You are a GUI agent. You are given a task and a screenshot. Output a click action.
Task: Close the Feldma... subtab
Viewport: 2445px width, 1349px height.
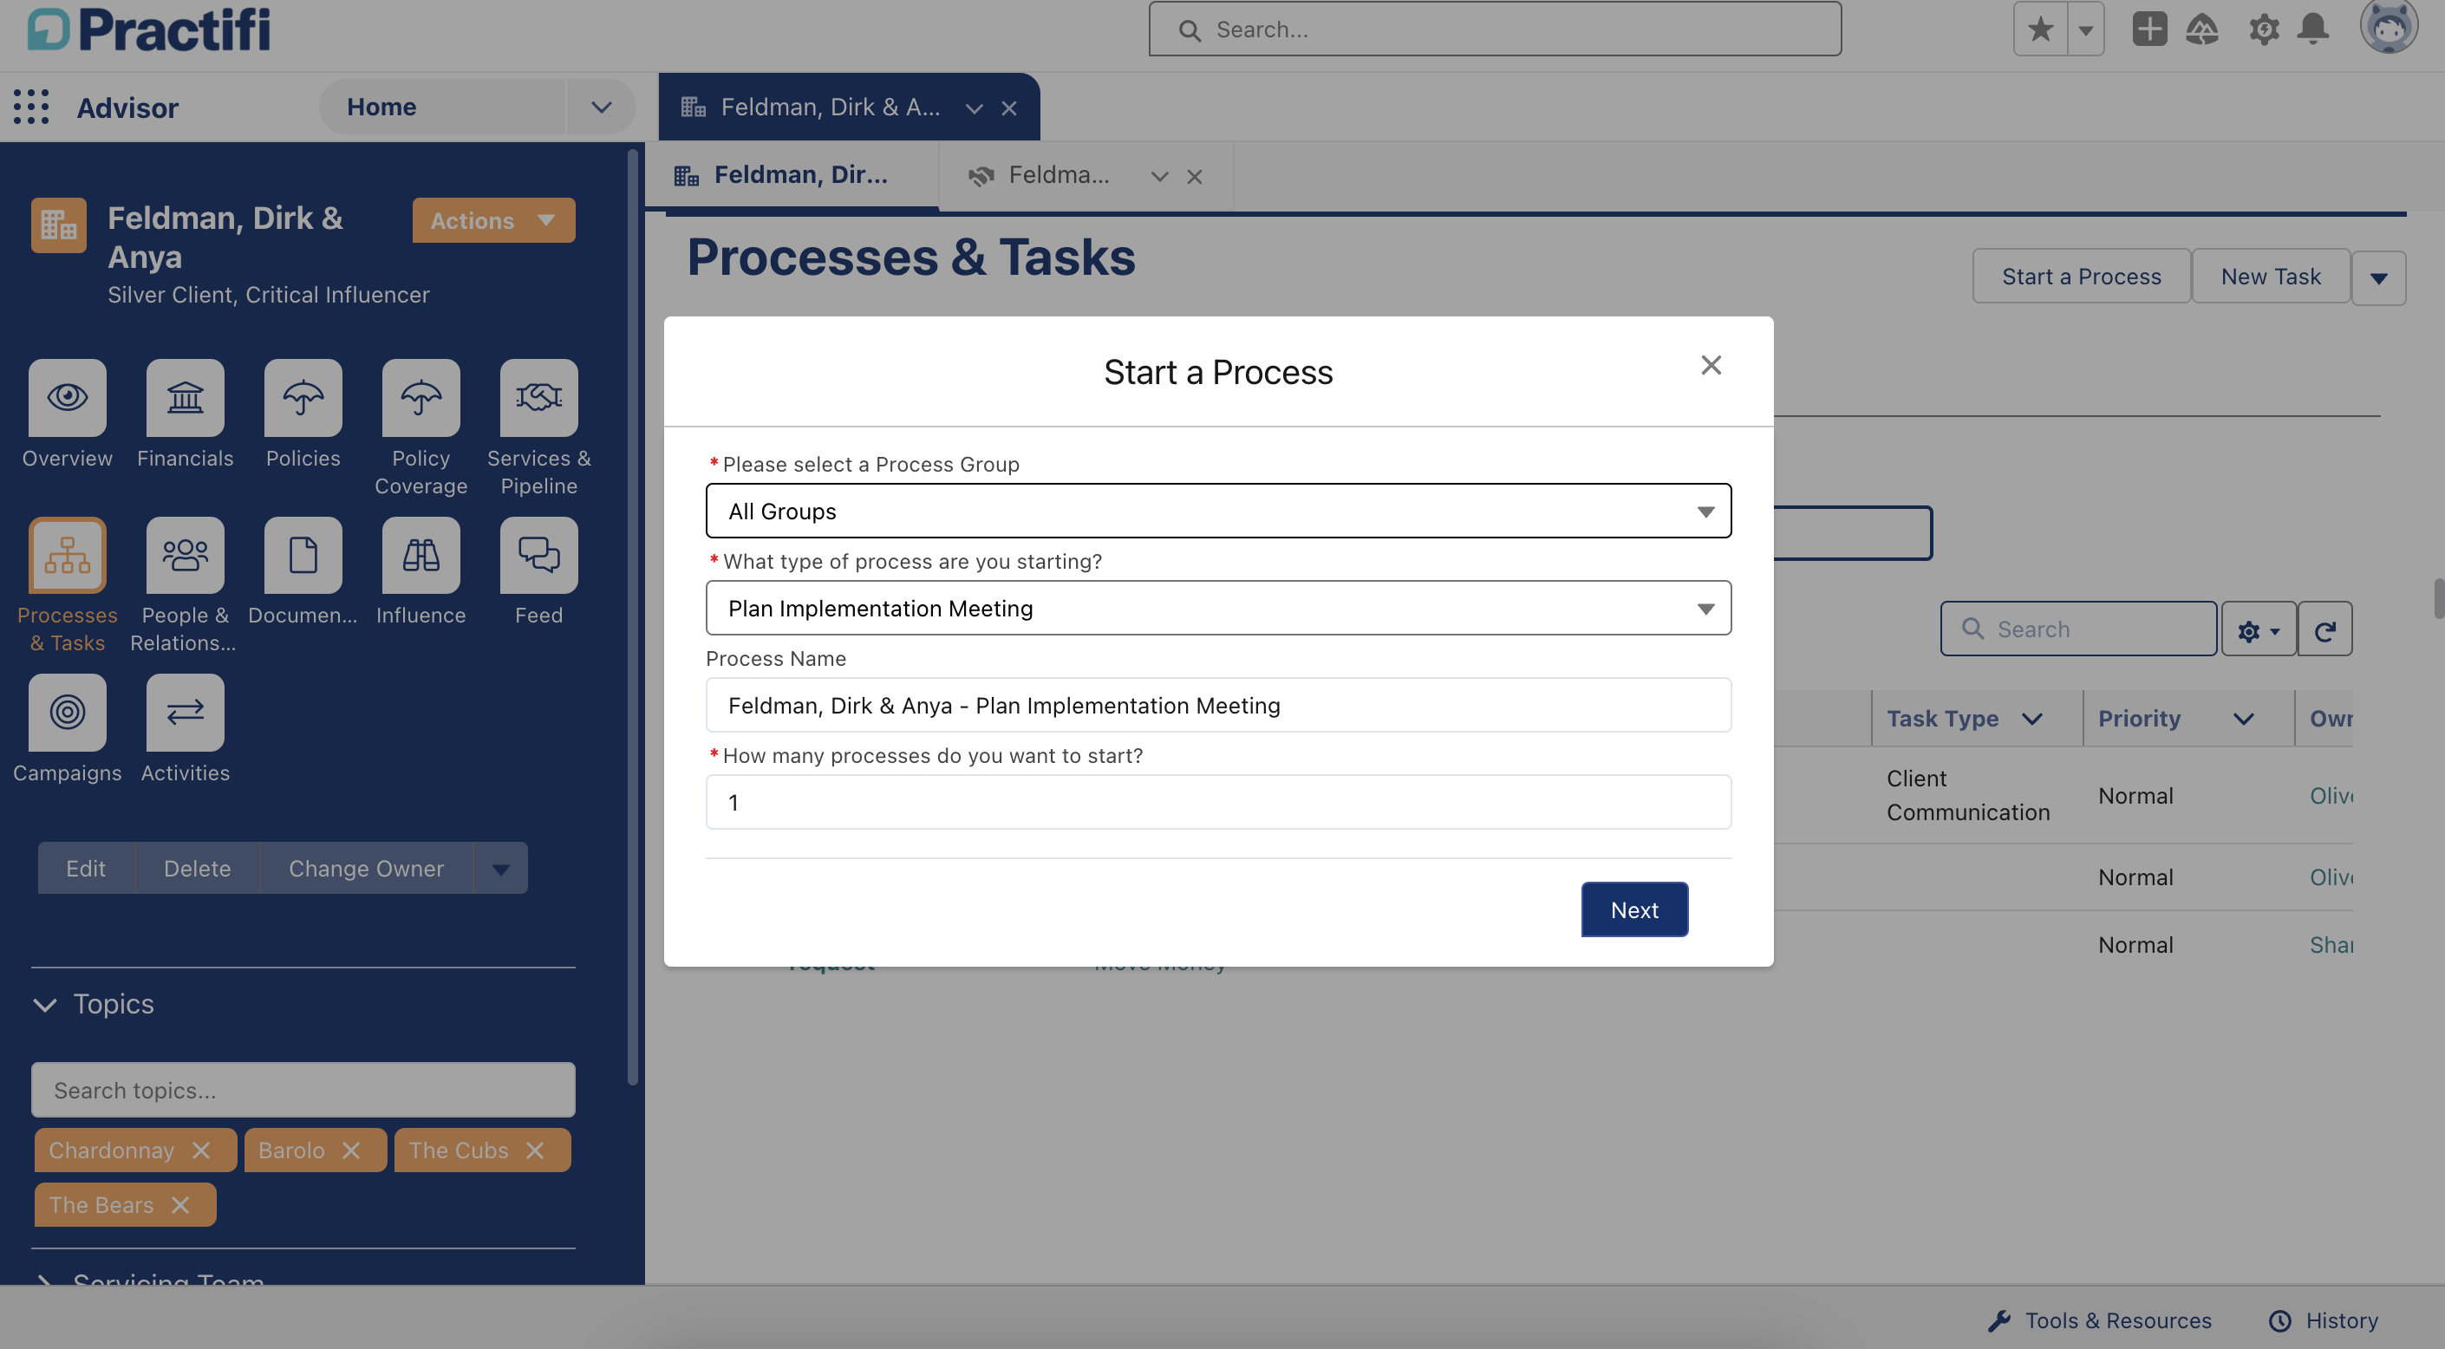[1194, 177]
